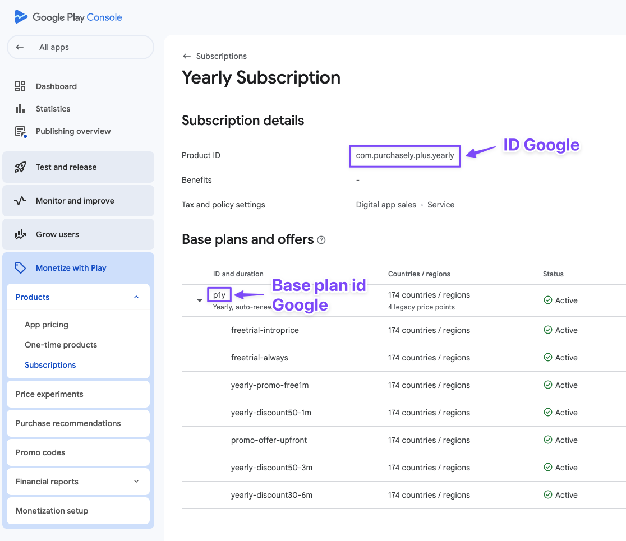Click the rocket icon for Test and release
This screenshot has width=626, height=541.
20,167
